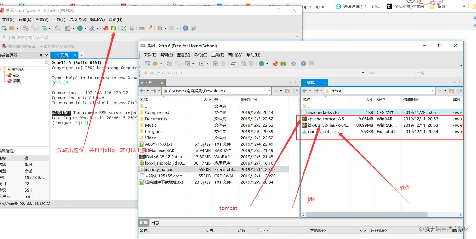Click Xshell font A icon
Screen dimensions: 476x239
coord(92,28)
